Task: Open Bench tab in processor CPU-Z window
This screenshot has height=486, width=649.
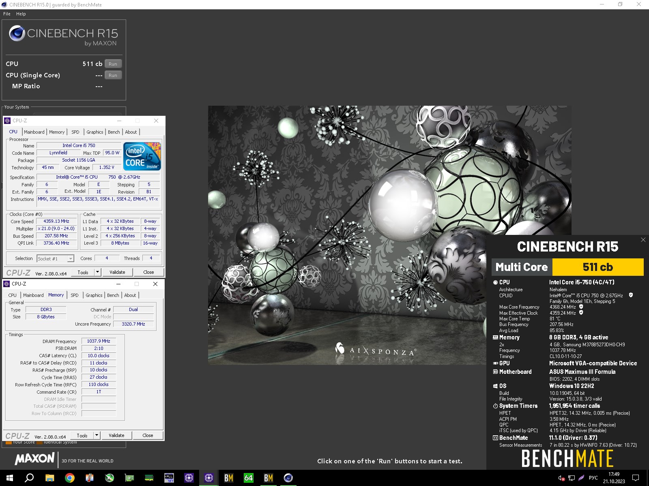Action: pyautogui.click(x=114, y=132)
